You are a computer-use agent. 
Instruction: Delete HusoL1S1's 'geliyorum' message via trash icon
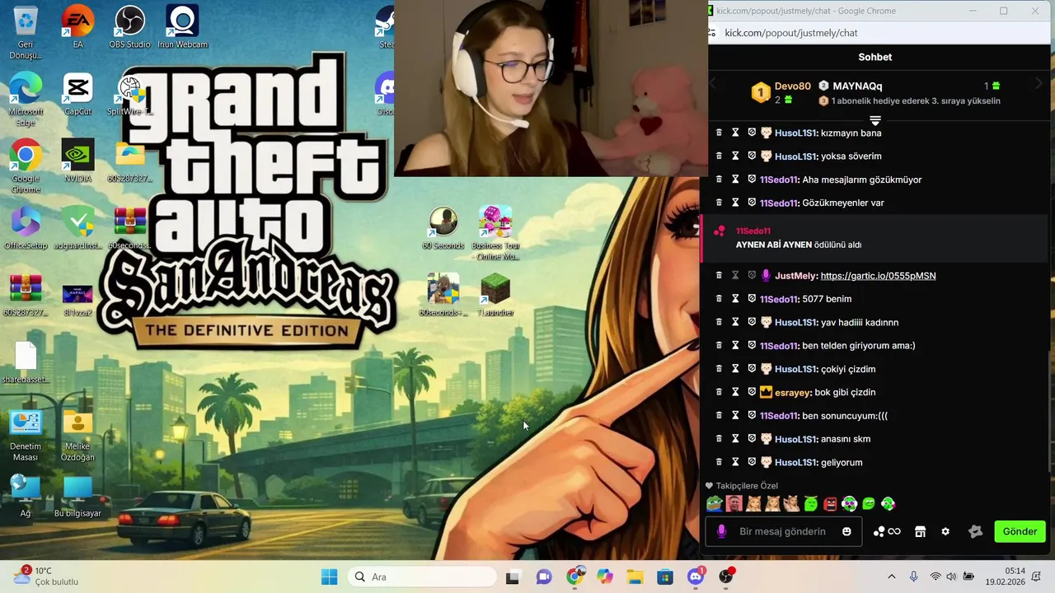719,462
